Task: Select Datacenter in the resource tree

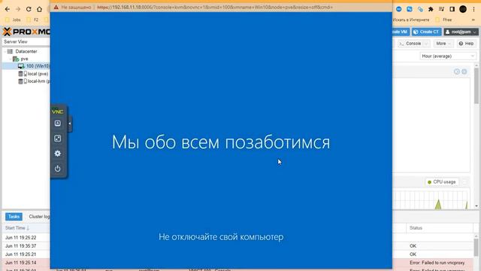Action: [x=26, y=51]
